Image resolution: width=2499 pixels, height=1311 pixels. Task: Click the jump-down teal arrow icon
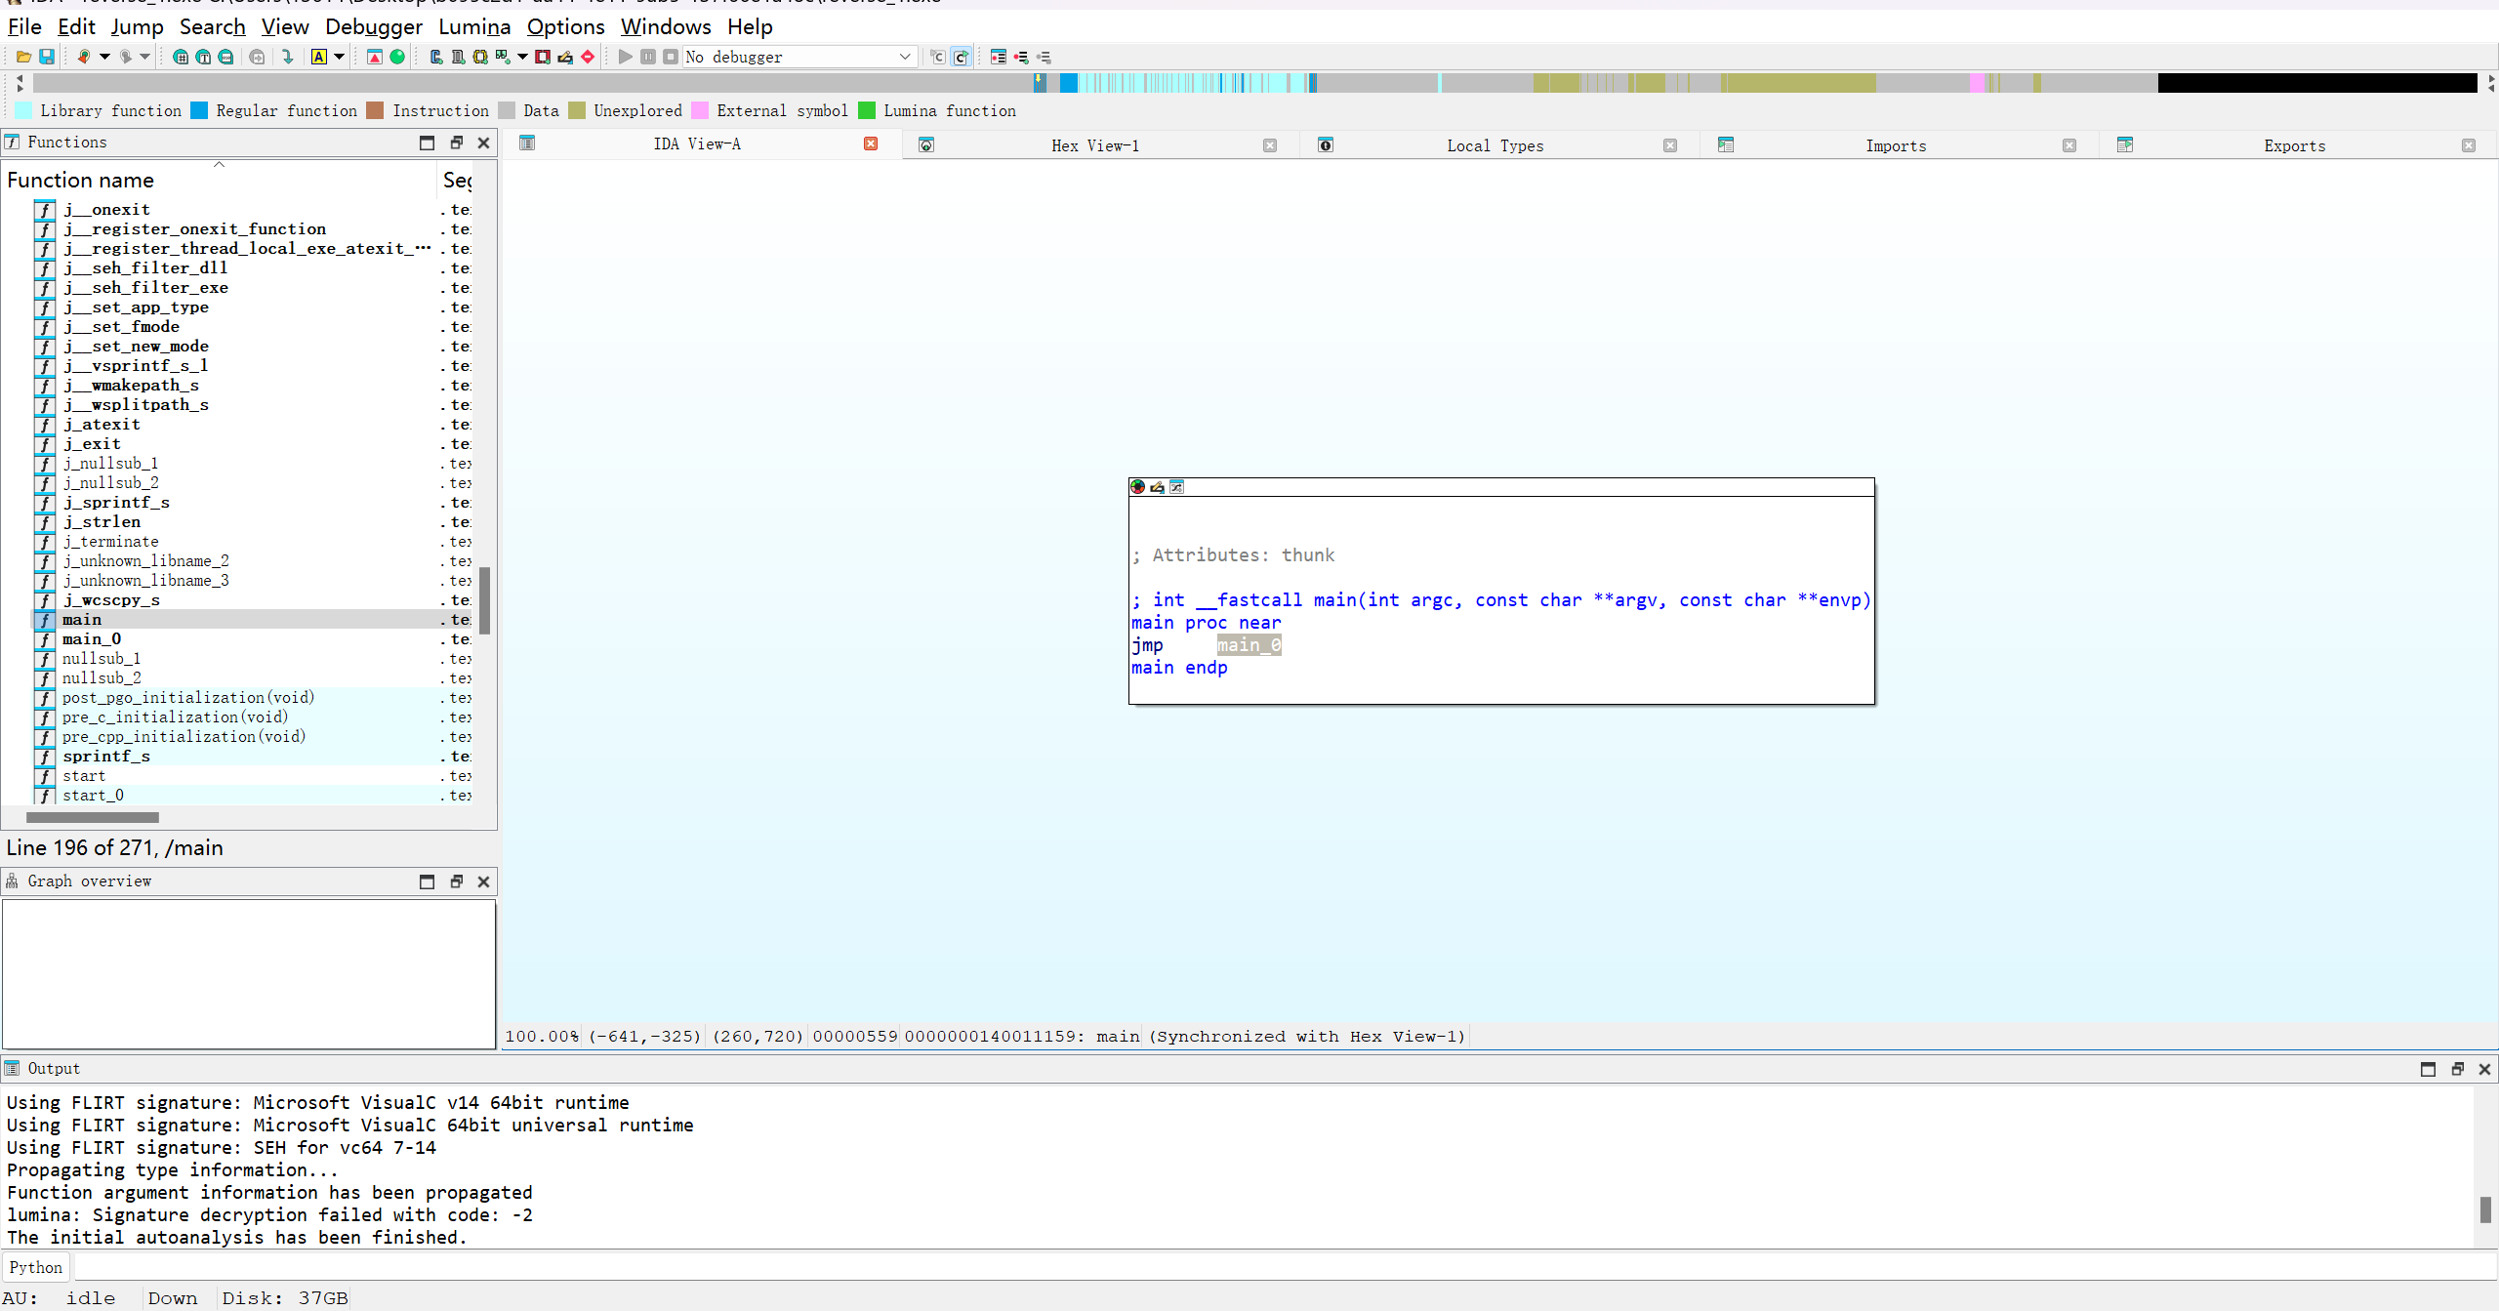[x=287, y=57]
